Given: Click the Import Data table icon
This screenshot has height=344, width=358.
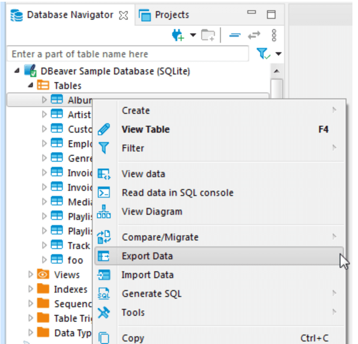Looking at the screenshot, I should (x=104, y=275).
